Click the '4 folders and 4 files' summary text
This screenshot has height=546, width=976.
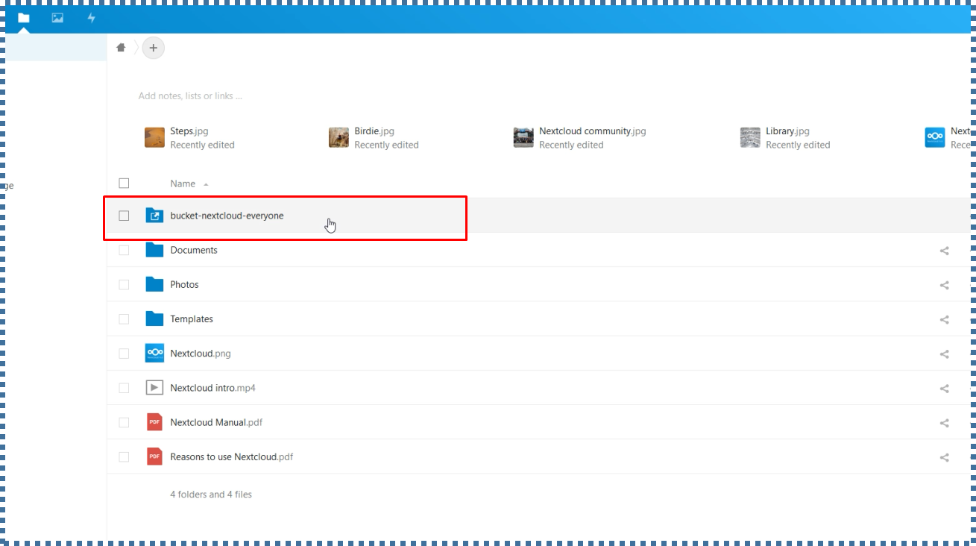point(211,495)
